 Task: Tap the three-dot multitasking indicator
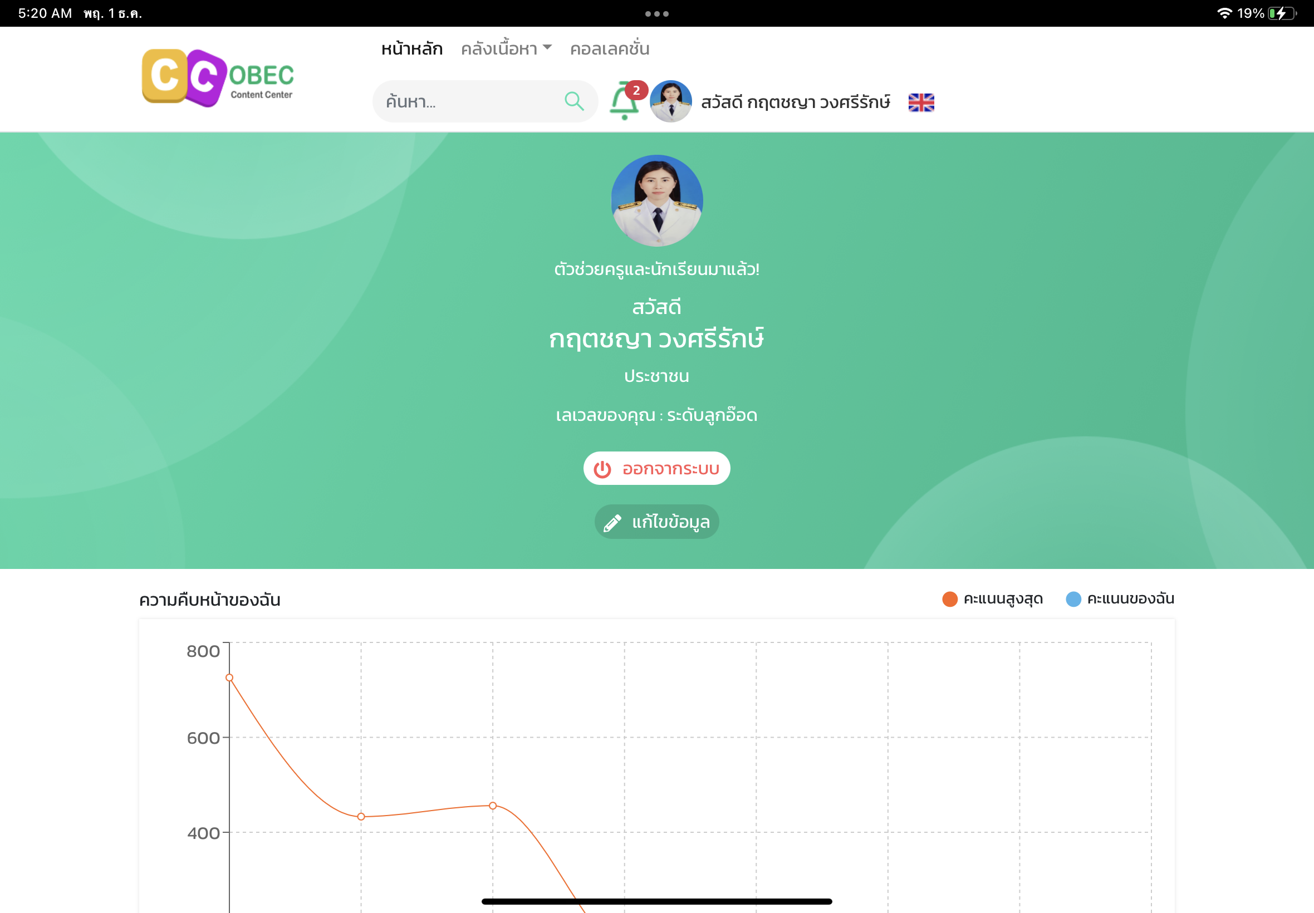point(656,14)
